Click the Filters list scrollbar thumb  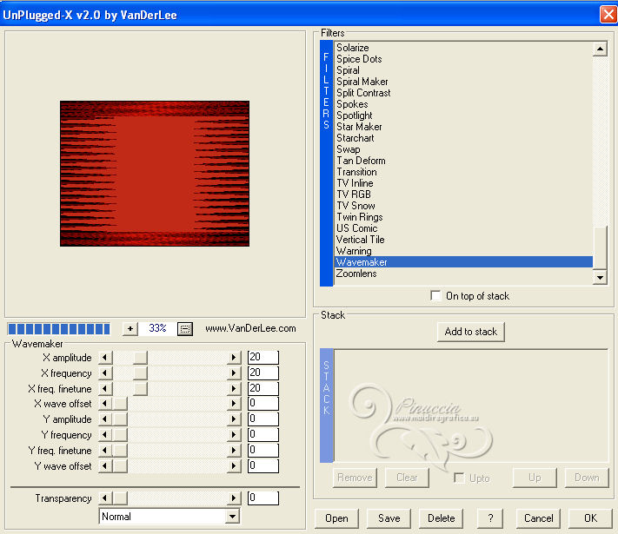click(x=600, y=248)
